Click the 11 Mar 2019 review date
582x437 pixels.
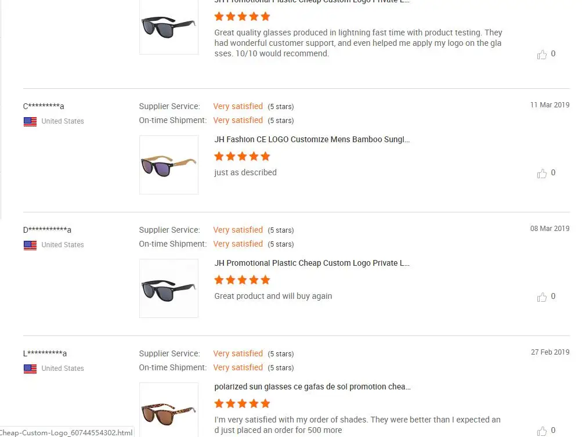click(x=550, y=105)
